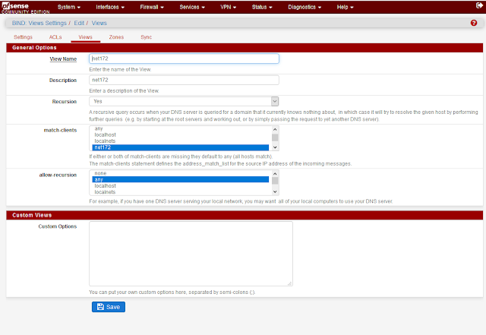Click into the Description field
The width and height of the screenshot is (486, 335).
click(x=184, y=80)
